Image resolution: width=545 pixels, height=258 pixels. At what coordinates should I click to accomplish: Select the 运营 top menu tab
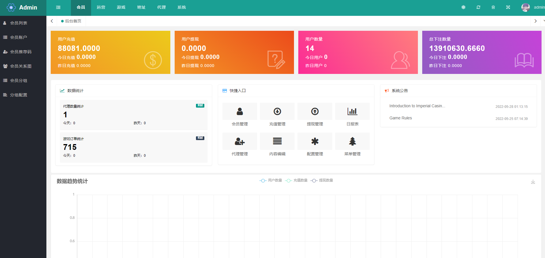click(x=101, y=7)
